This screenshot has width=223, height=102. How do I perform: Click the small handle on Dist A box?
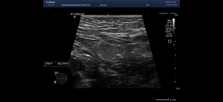[45, 66]
